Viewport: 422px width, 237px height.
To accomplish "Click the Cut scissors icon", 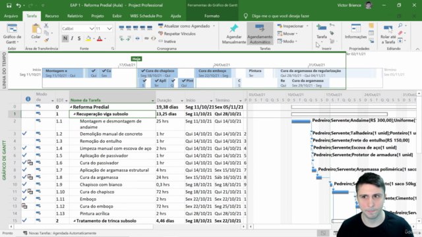I will [46, 26].
